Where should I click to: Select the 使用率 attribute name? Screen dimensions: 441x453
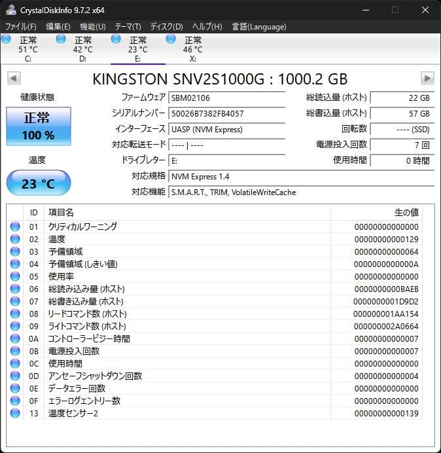point(61,276)
